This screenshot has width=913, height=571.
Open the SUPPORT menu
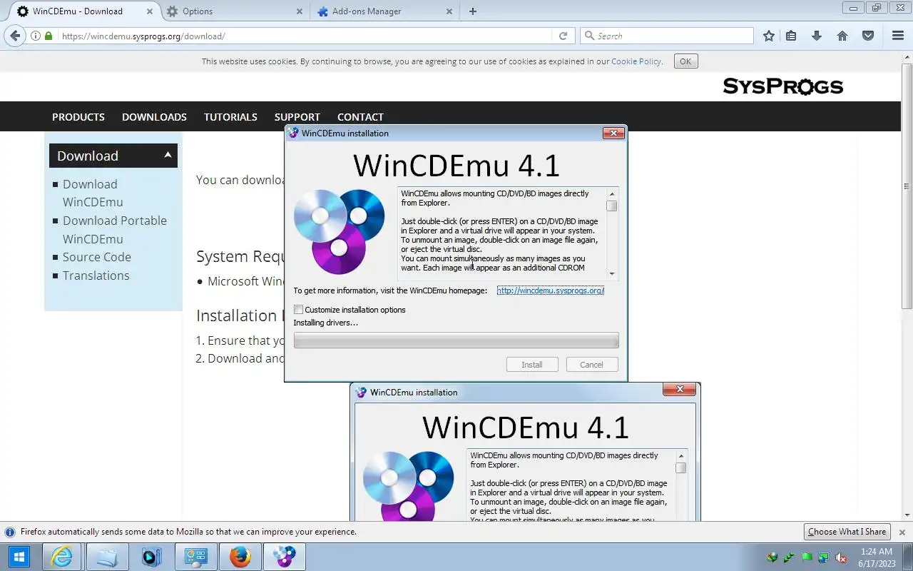pos(297,117)
